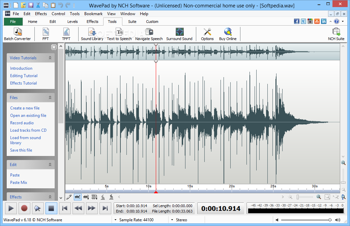The image size is (350, 226).
Task: Click Load tracks from CD link
Action: 28,130
